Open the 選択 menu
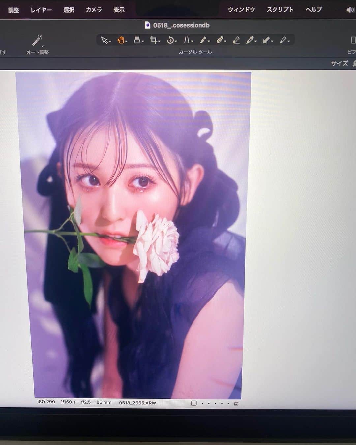 coord(69,10)
